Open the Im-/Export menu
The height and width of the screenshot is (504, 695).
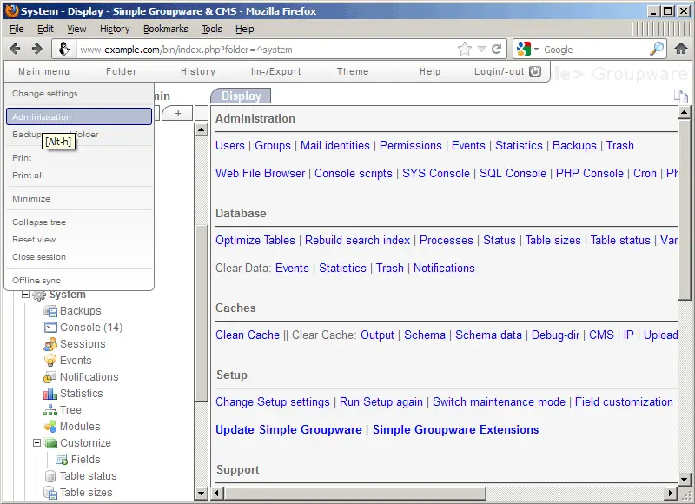click(275, 71)
